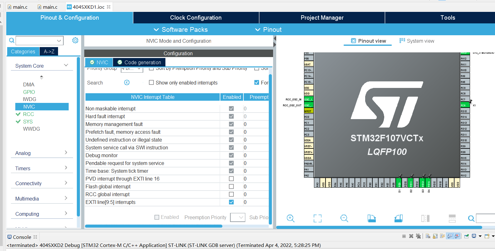Rotate the chip view counter-clockwise
The height and width of the screenshot is (251, 495).
click(399, 218)
